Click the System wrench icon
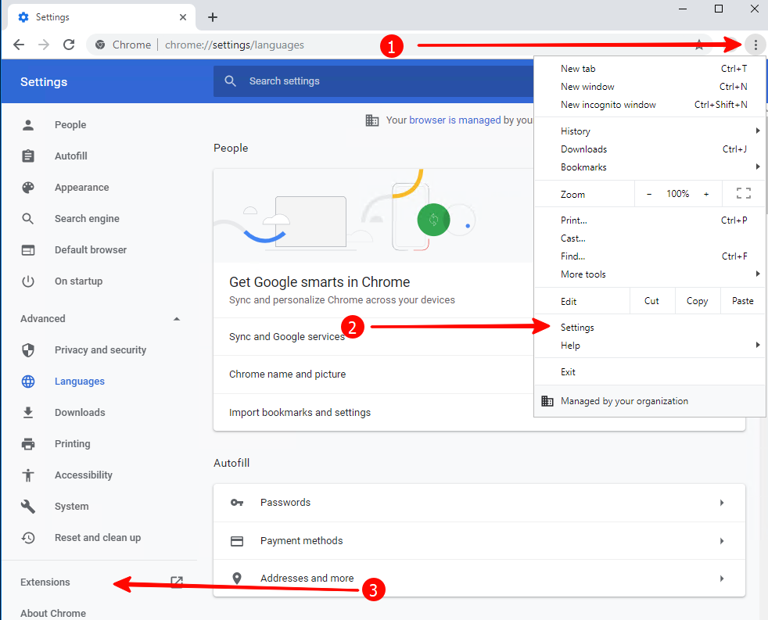768x620 pixels. 28,507
